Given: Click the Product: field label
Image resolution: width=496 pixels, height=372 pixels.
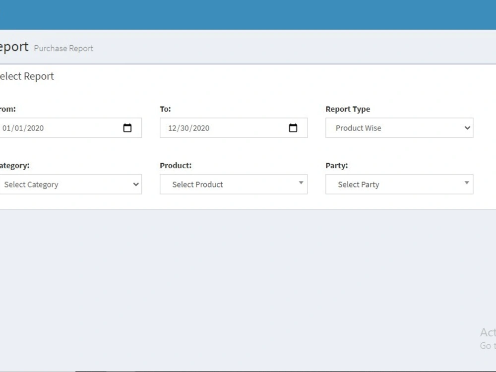Looking at the screenshot, I should [x=176, y=166].
